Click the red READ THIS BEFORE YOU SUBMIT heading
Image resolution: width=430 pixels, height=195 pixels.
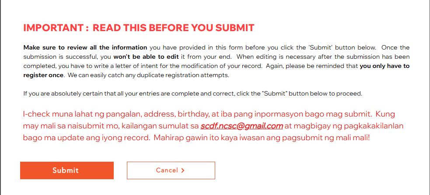173,28
